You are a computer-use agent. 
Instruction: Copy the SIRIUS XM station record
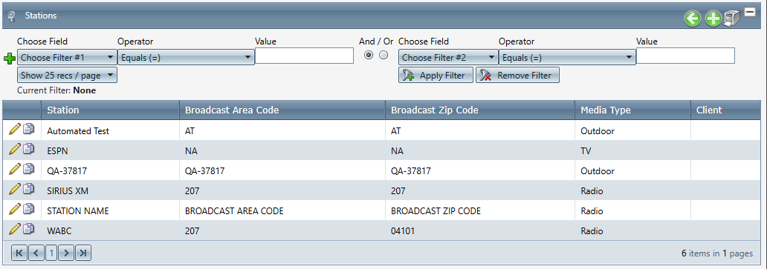click(x=29, y=189)
